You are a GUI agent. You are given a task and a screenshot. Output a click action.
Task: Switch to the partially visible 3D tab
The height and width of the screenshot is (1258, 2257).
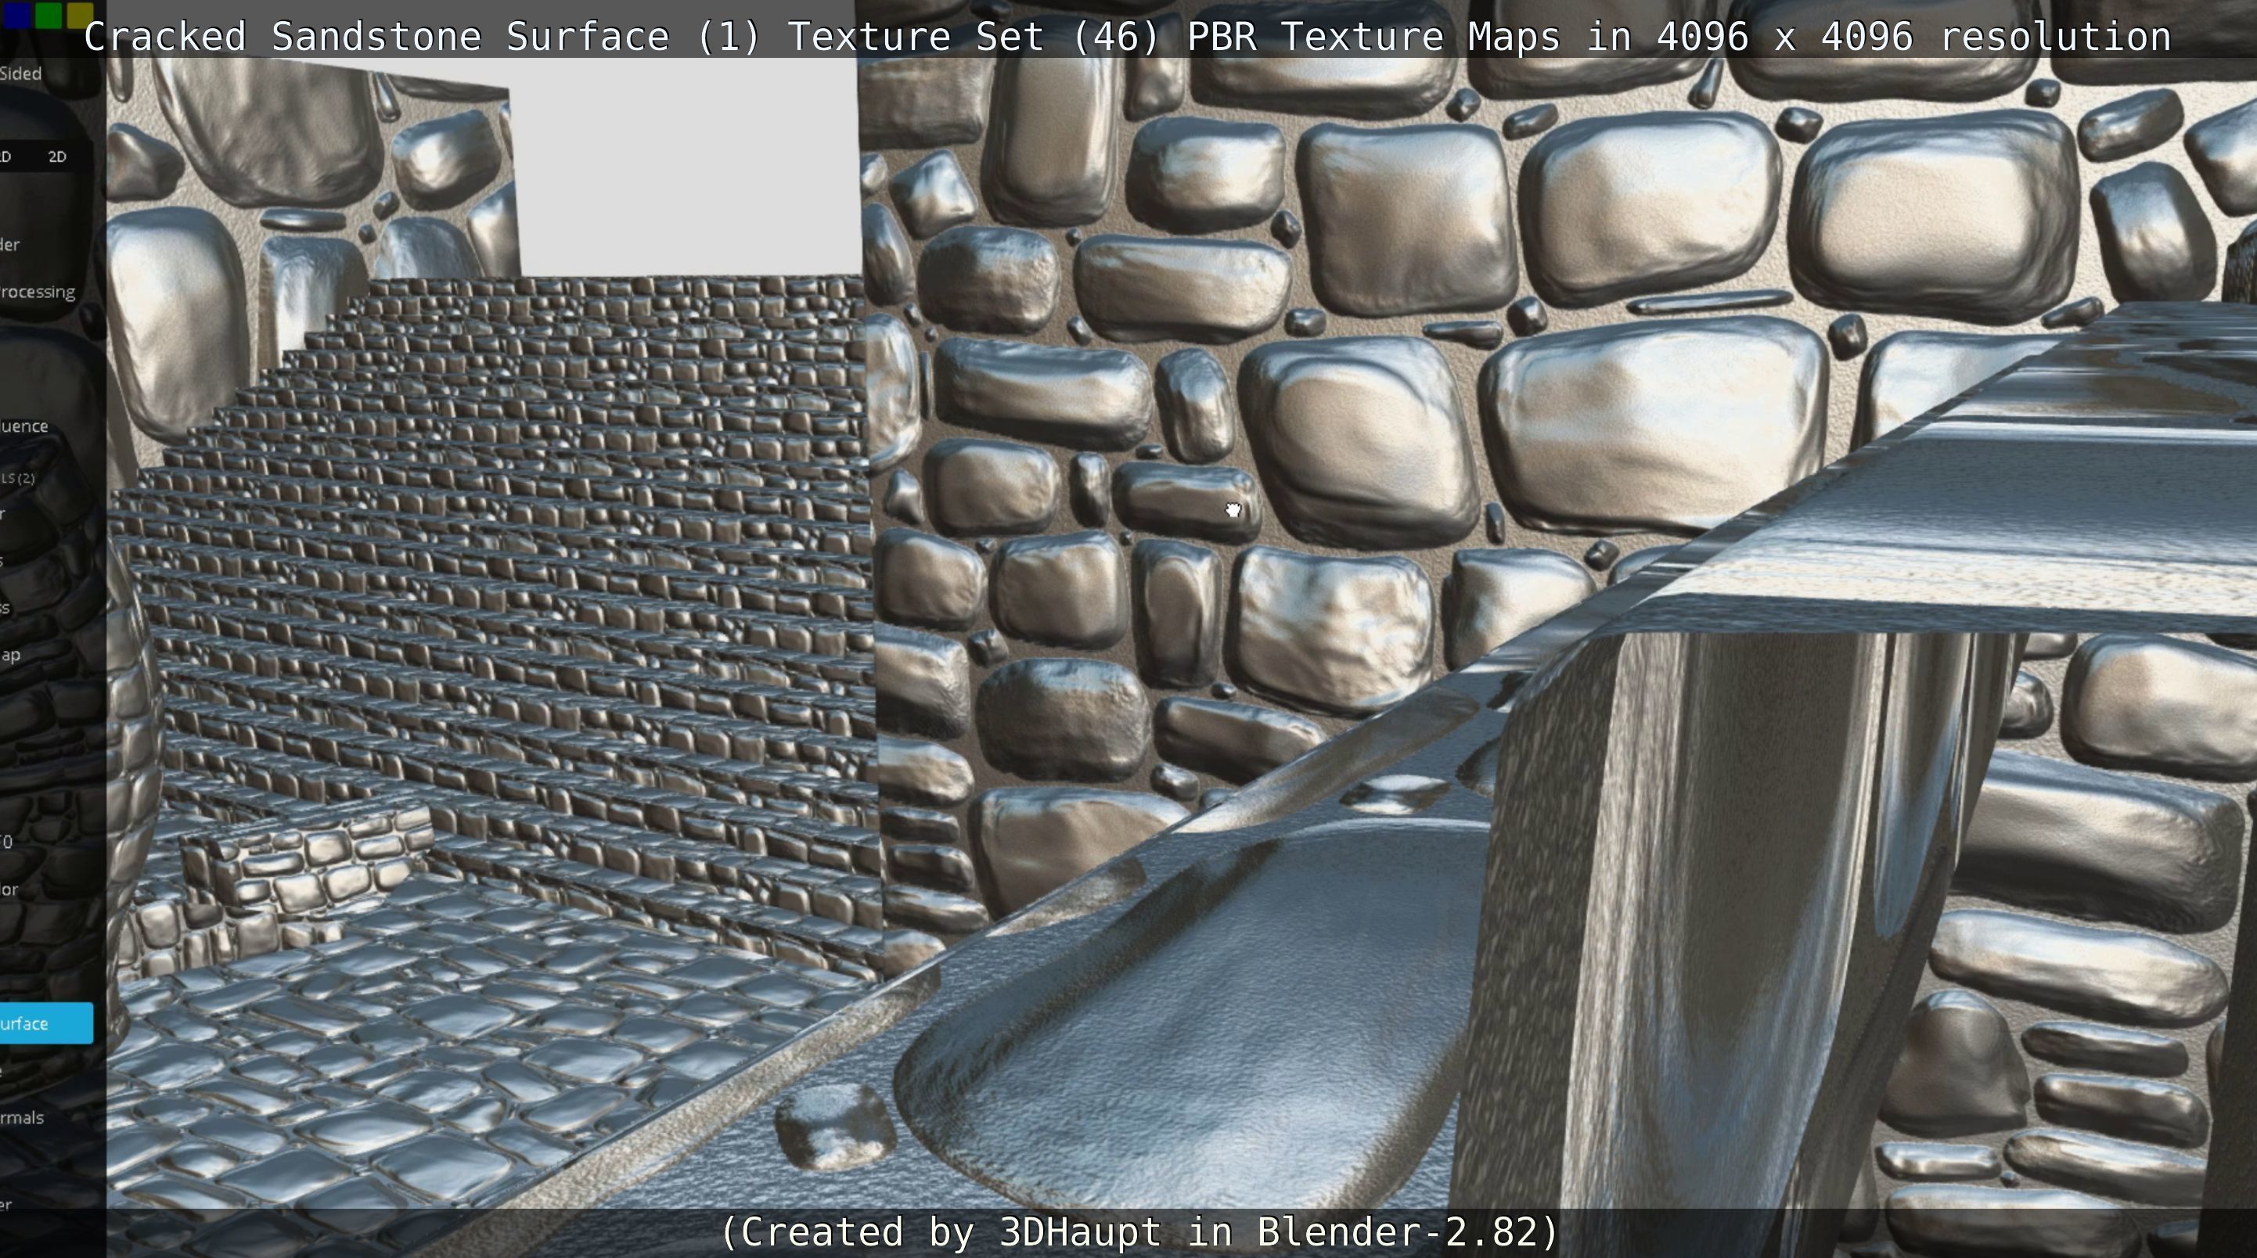[x=6, y=156]
